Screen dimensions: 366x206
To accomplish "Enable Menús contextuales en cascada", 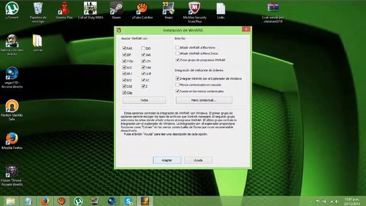I will click(x=177, y=85).
